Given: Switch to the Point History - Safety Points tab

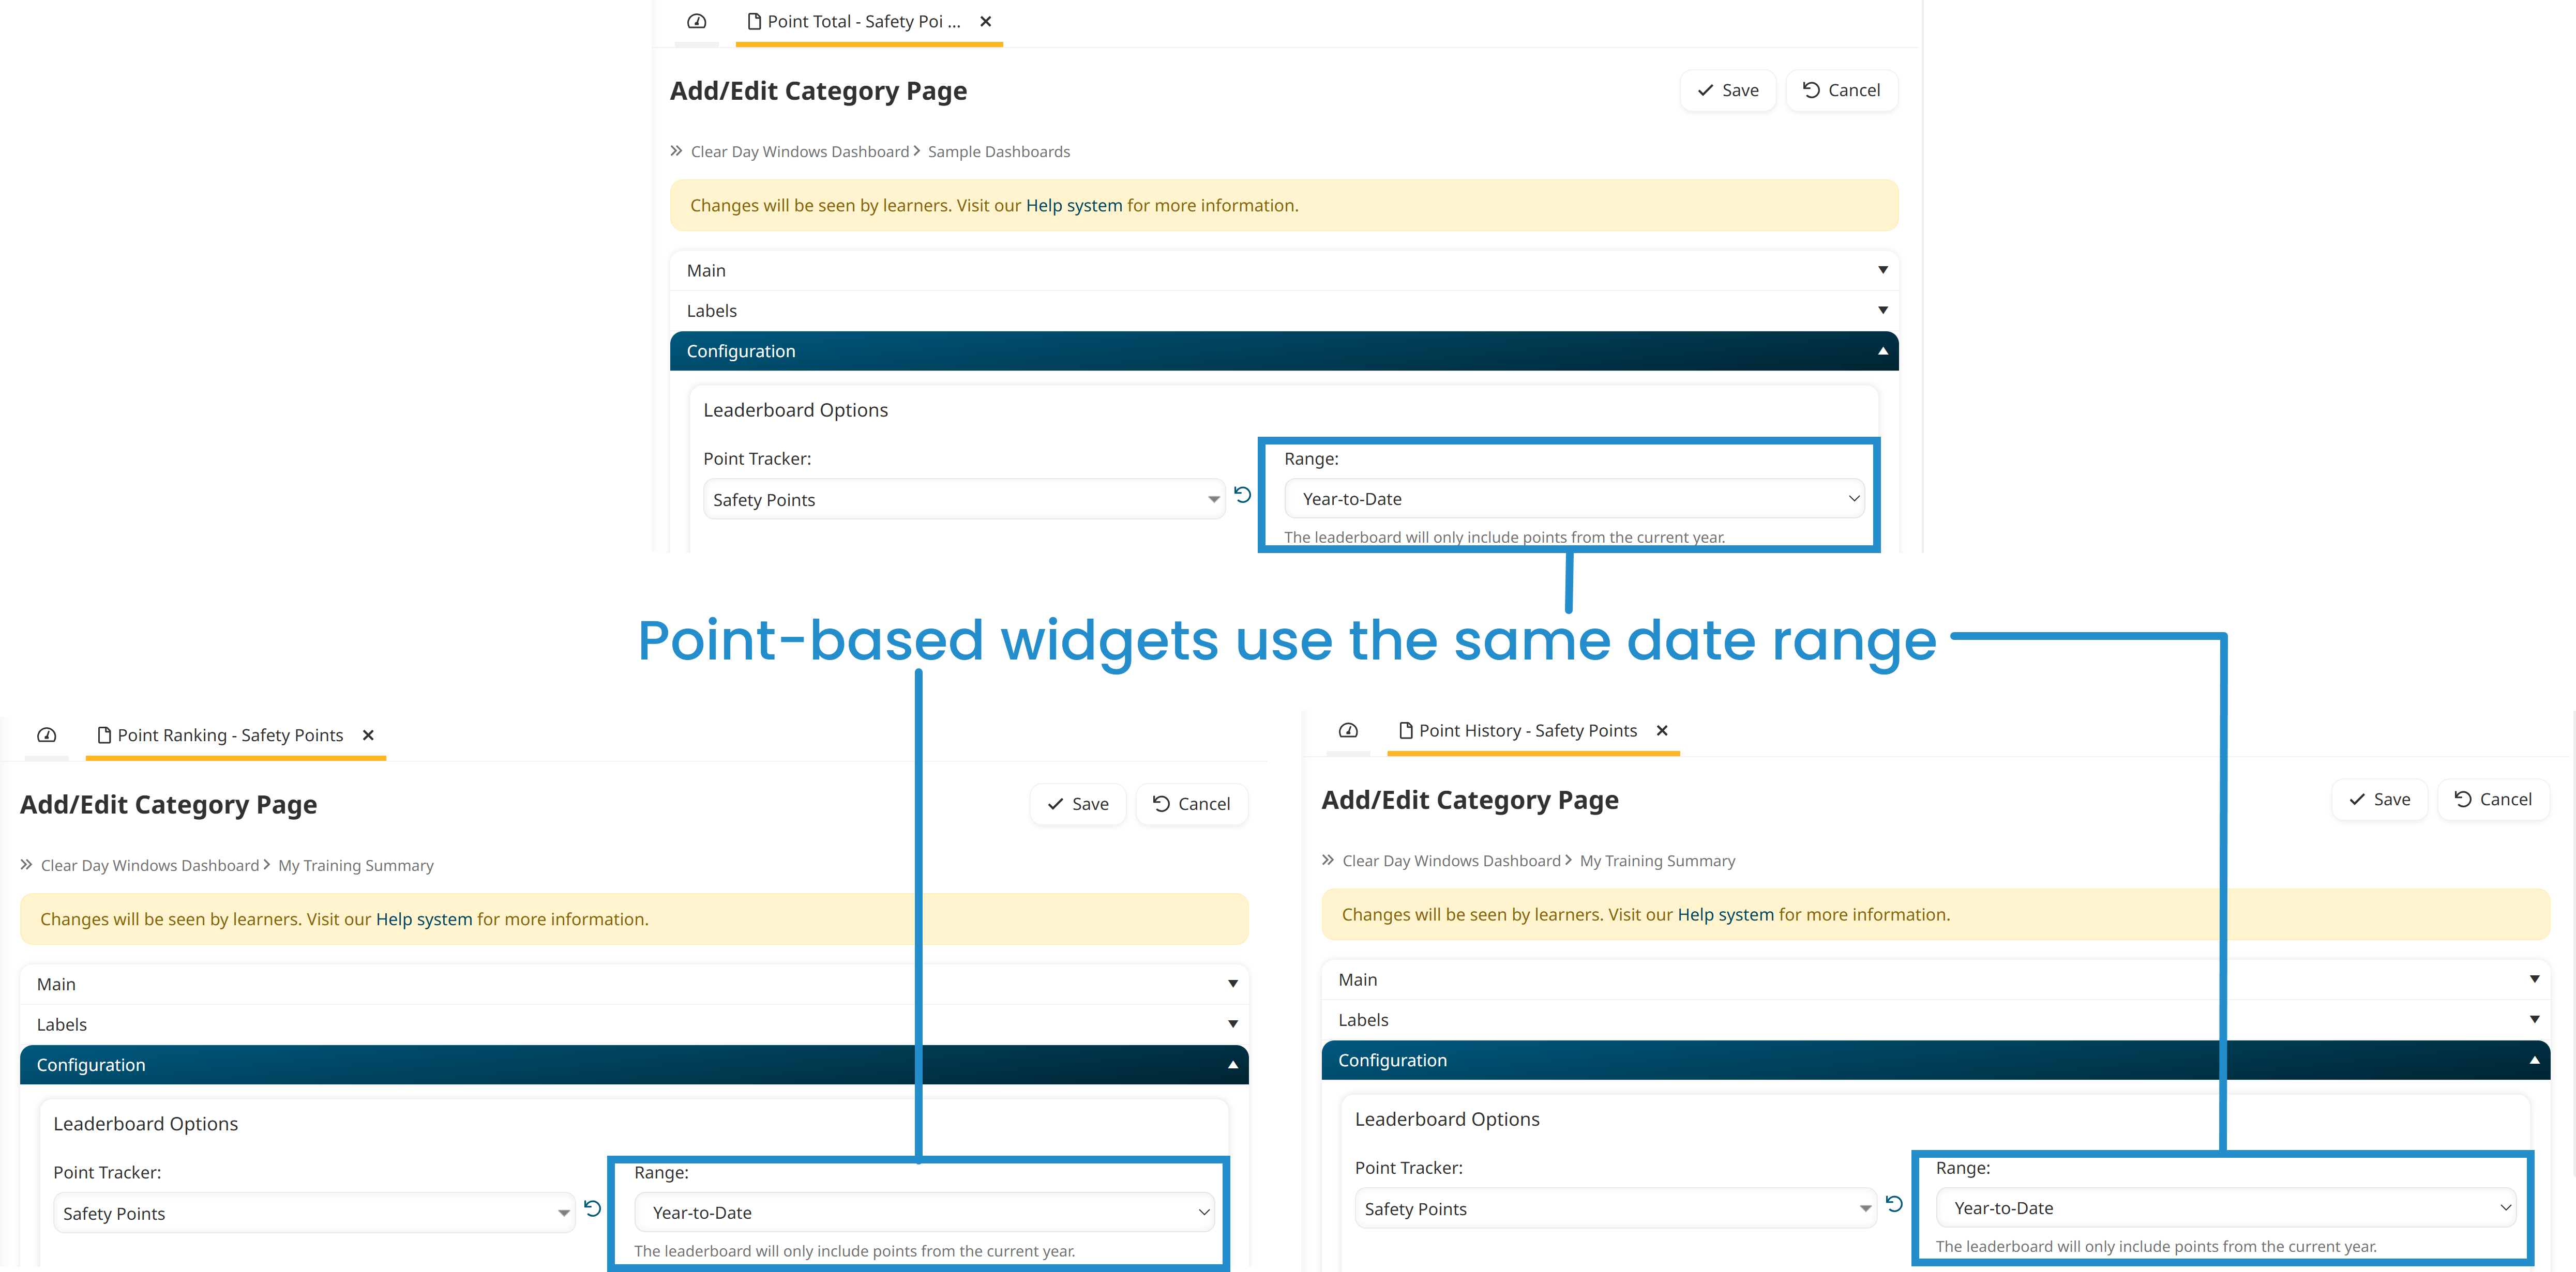Looking at the screenshot, I should pos(1527,730).
